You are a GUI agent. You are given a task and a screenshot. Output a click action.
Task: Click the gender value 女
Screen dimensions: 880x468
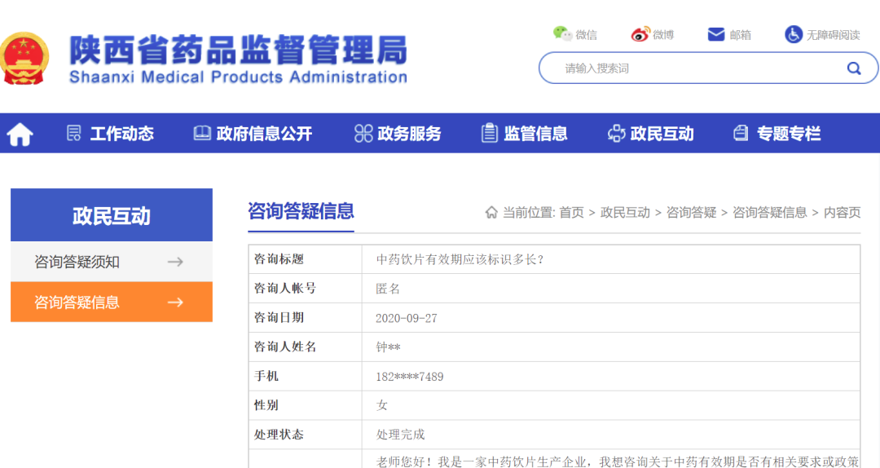click(381, 406)
